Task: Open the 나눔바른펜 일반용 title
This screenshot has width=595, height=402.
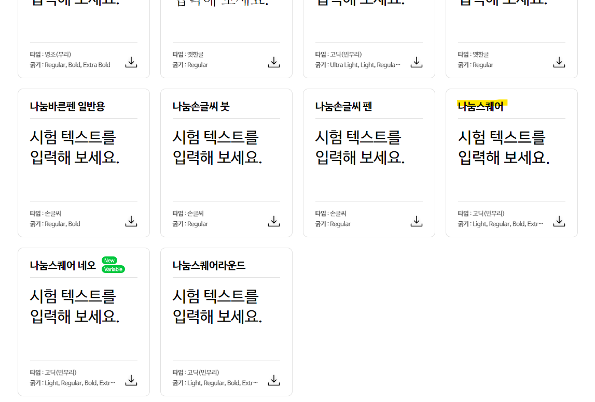Action: coord(67,107)
